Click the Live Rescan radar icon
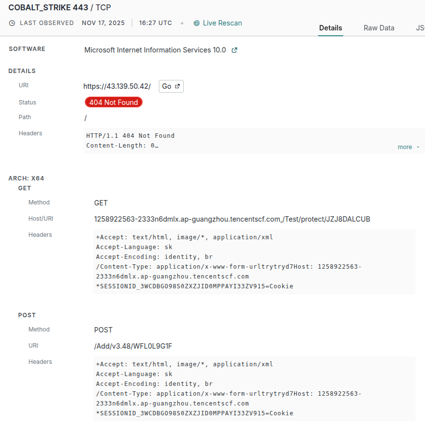 [x=197, y=23]
